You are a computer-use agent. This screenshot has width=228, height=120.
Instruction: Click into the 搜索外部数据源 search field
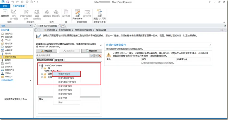63,55
